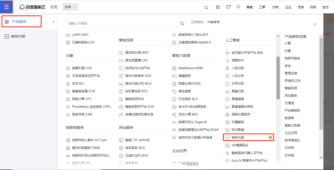Viewport: 334px width, 170px height.
Task: Click scrollbar down arrow in category list
Action: [x=321, y=158]
